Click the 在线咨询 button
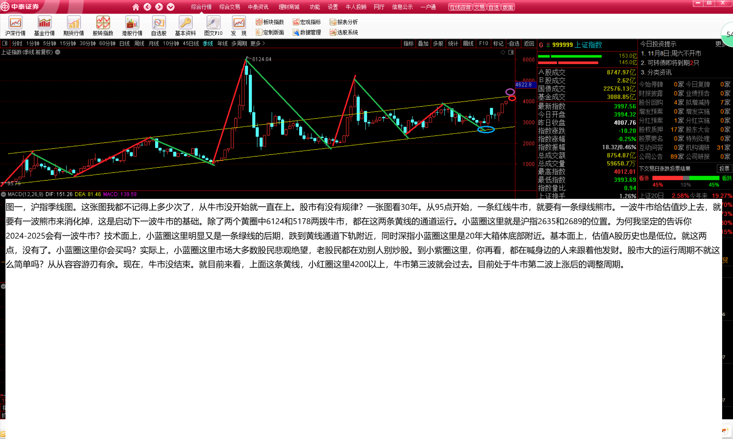This screenshot has width=733, height=439. click(x=460, y=7)
